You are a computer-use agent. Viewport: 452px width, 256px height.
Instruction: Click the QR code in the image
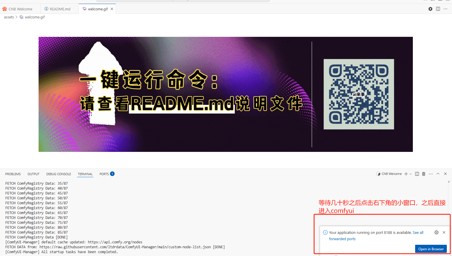coord(359,94)
